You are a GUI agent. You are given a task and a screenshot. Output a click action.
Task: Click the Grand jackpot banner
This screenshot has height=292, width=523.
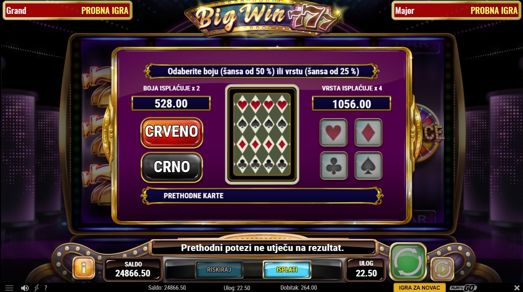[68, 11]
